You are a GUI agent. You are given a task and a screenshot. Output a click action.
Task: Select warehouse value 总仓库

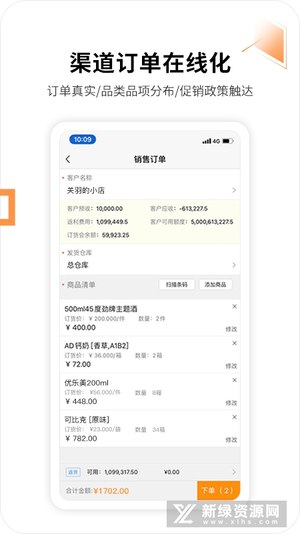coord(78,265)
